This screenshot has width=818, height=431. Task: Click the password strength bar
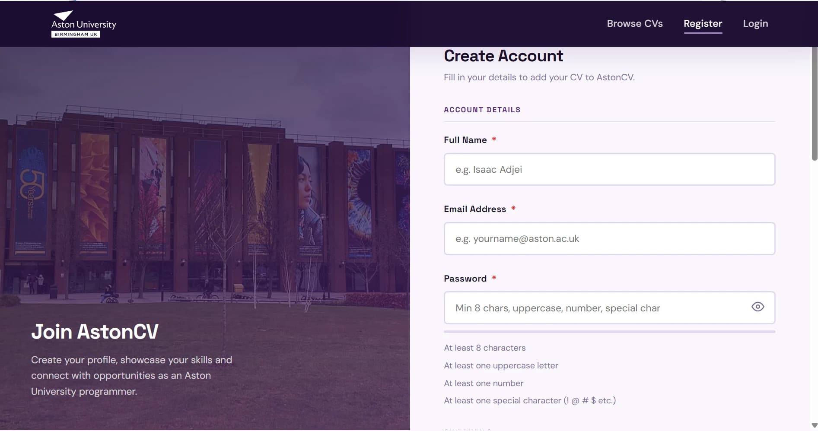[x=609, y=332]
